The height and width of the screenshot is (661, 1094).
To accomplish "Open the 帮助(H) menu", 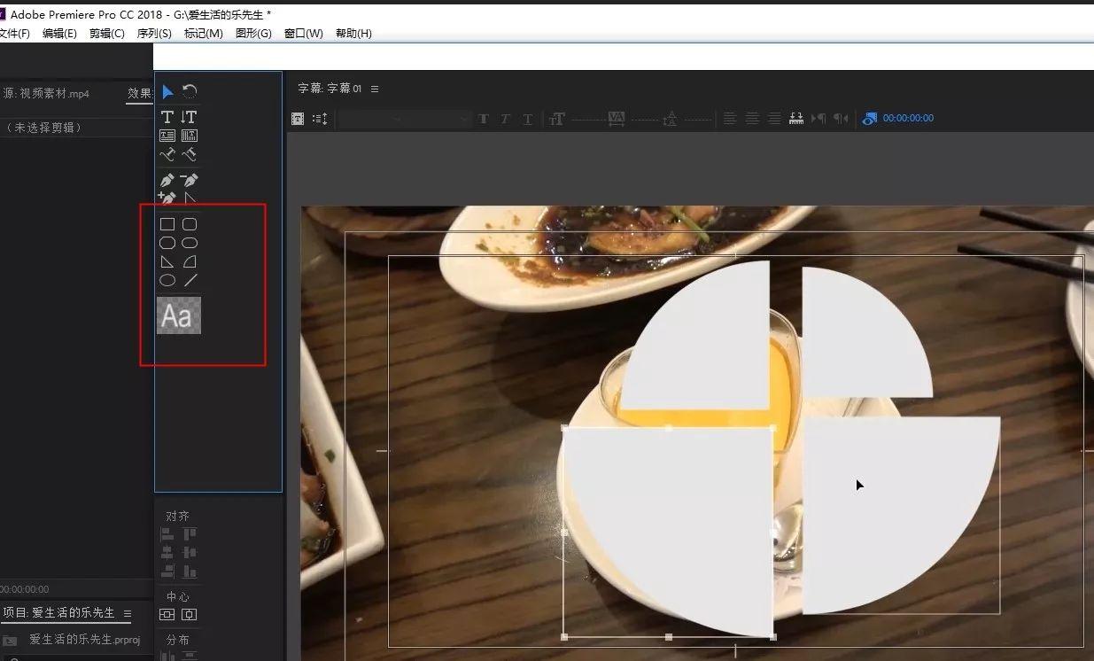I will (353, 34).
